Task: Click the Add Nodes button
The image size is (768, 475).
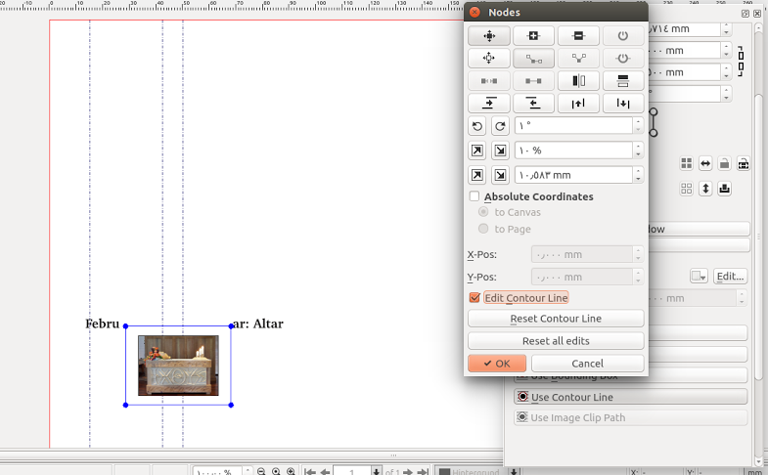Action: click(x=533, y=36)
